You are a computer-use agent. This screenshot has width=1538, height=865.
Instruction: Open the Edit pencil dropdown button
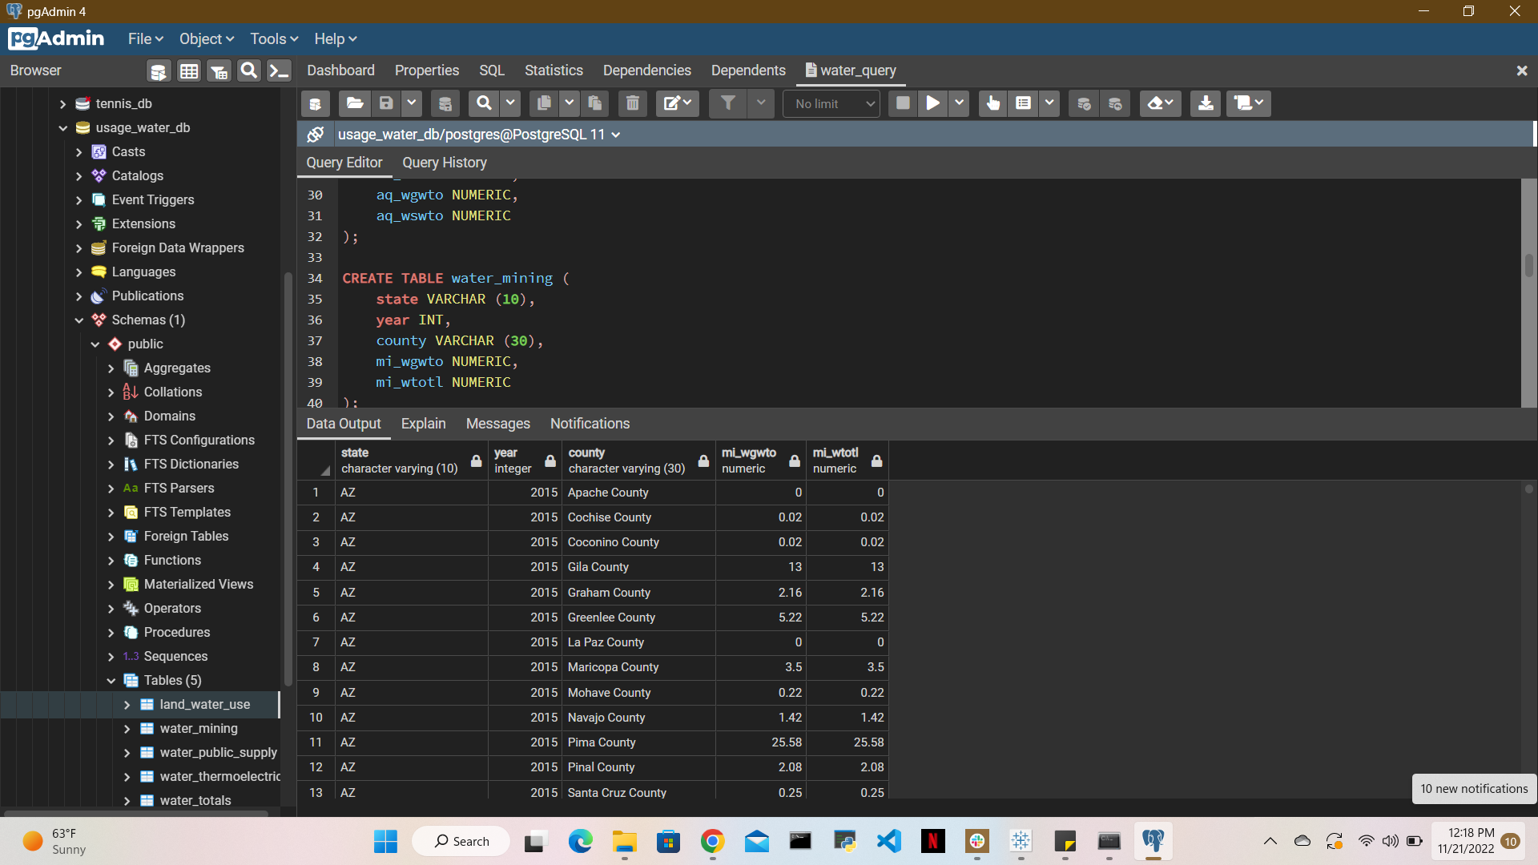678,103
